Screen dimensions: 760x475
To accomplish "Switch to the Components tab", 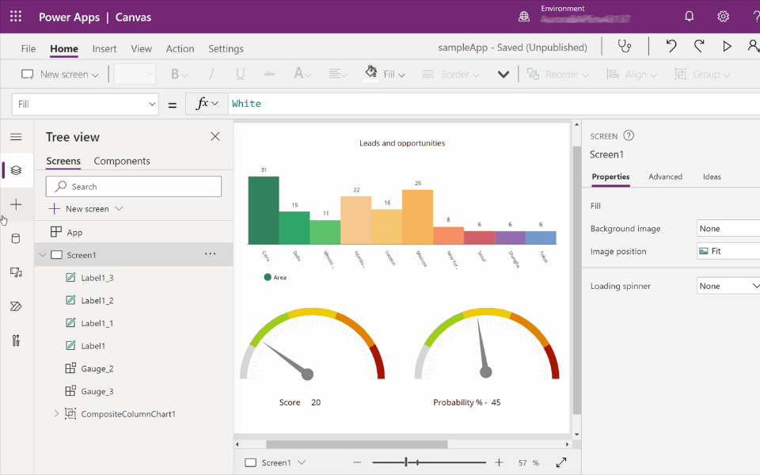I will click(122, 161).
